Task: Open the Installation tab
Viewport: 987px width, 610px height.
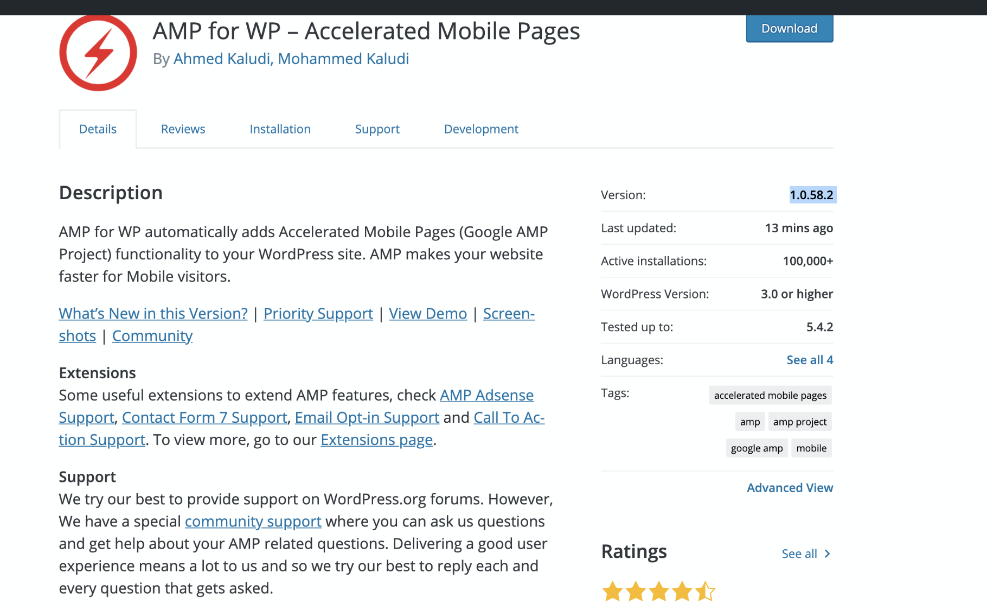Action: pyautogui.click(x=280, y=129)
